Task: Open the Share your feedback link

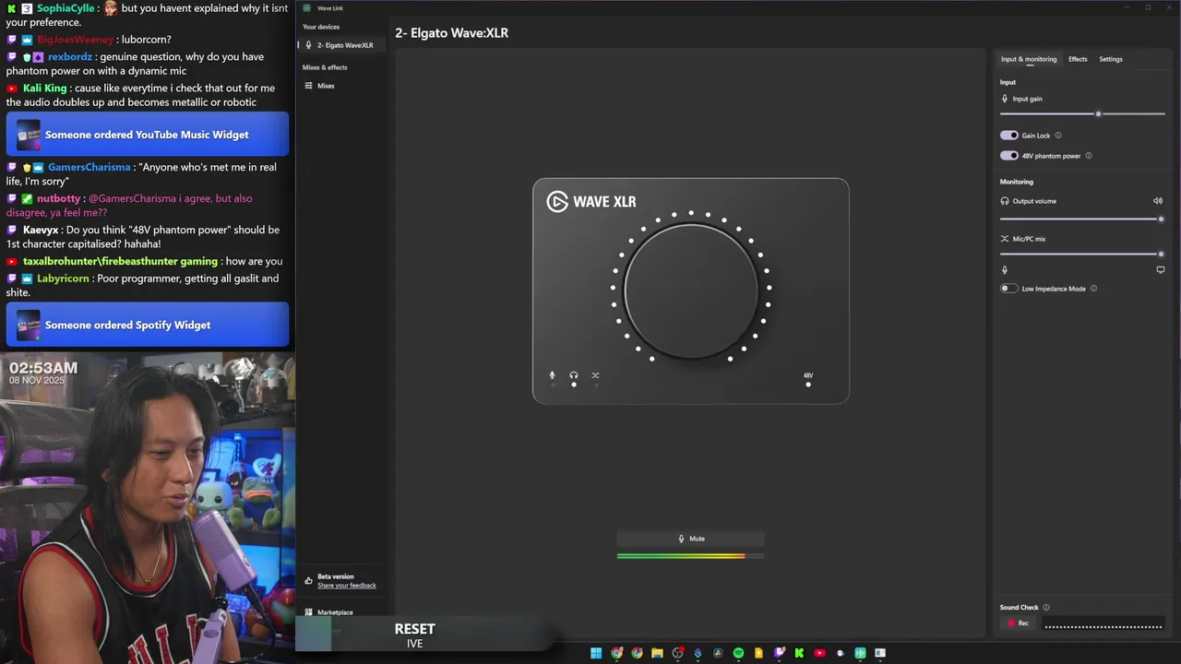Action: click(347, 586)
